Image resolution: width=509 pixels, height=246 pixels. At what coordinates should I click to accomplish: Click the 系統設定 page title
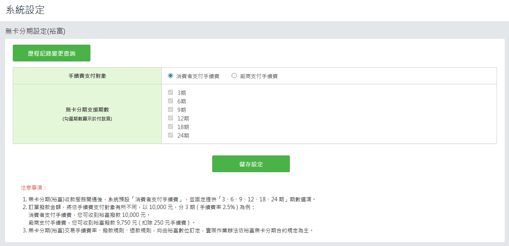coord(25,10)
